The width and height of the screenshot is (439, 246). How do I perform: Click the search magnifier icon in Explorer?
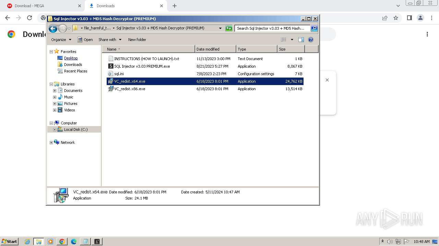pyautogui.click(x=314, y=28)
